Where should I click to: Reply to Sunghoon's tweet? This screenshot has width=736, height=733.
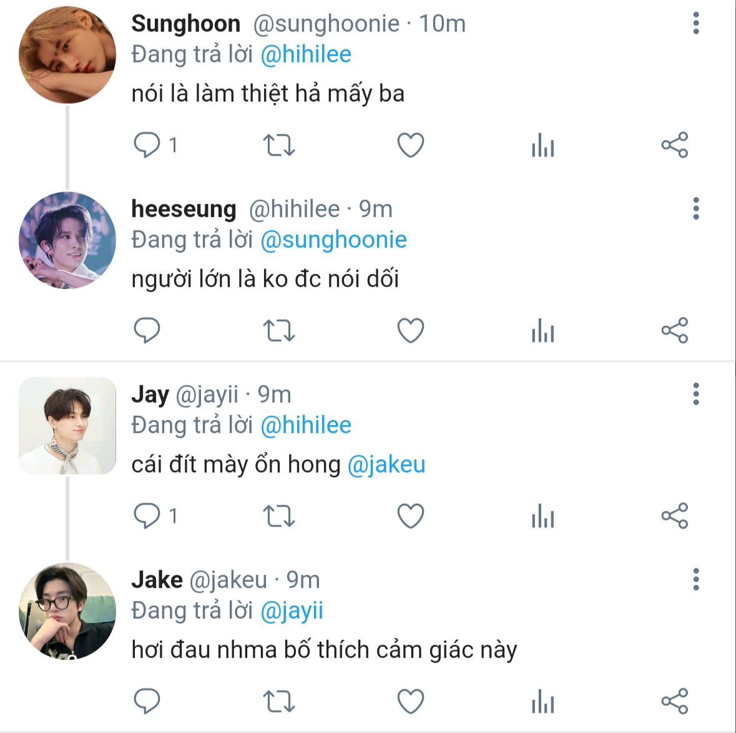[147, 145]
